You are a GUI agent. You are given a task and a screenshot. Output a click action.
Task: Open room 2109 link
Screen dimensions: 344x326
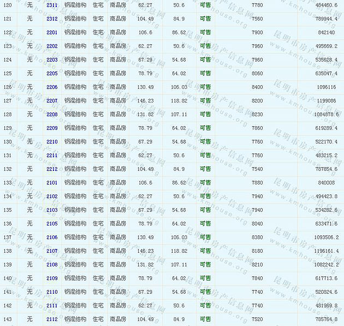[52, 278]
